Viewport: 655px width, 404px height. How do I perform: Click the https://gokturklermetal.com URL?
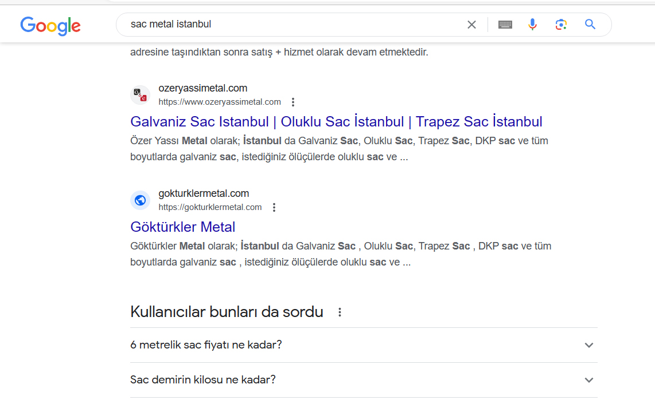click(x=210, y=207)
